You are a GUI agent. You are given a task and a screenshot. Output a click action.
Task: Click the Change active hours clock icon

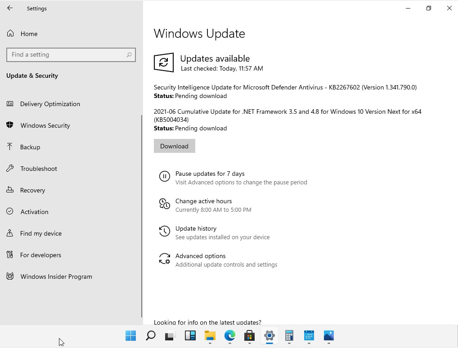pyautogui.click(x=165, y=204)
